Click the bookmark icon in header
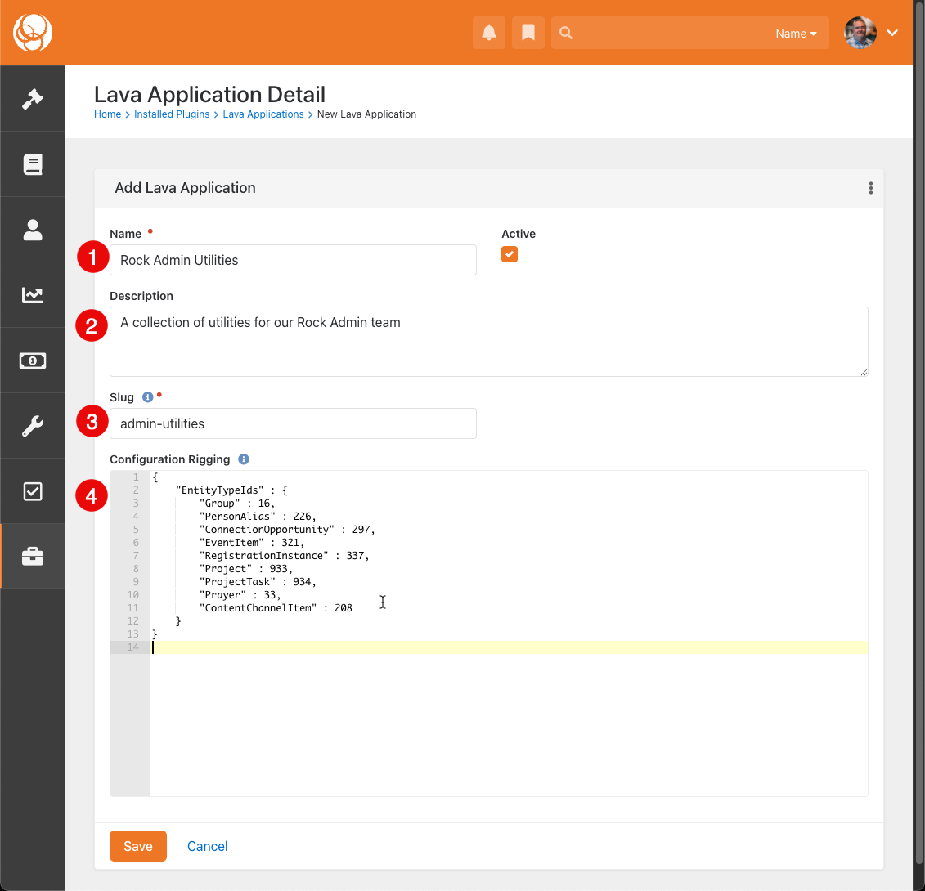925x891 pixels. (x=528, y=33)
